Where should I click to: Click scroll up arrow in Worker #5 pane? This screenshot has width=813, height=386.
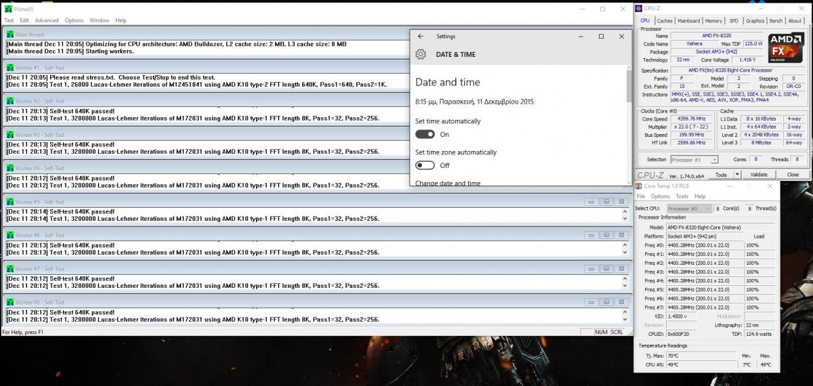pyautogui.click(x=625, y=211)
